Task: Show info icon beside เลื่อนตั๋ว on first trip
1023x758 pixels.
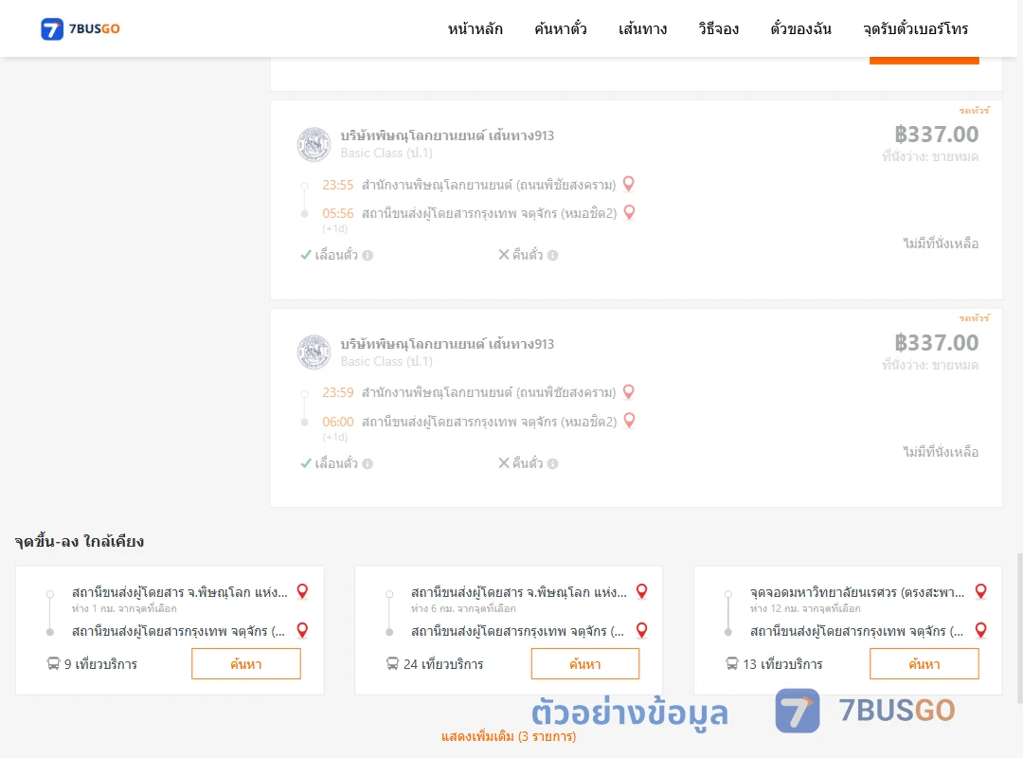Action: pyautogui.click(x=368, y=255)
